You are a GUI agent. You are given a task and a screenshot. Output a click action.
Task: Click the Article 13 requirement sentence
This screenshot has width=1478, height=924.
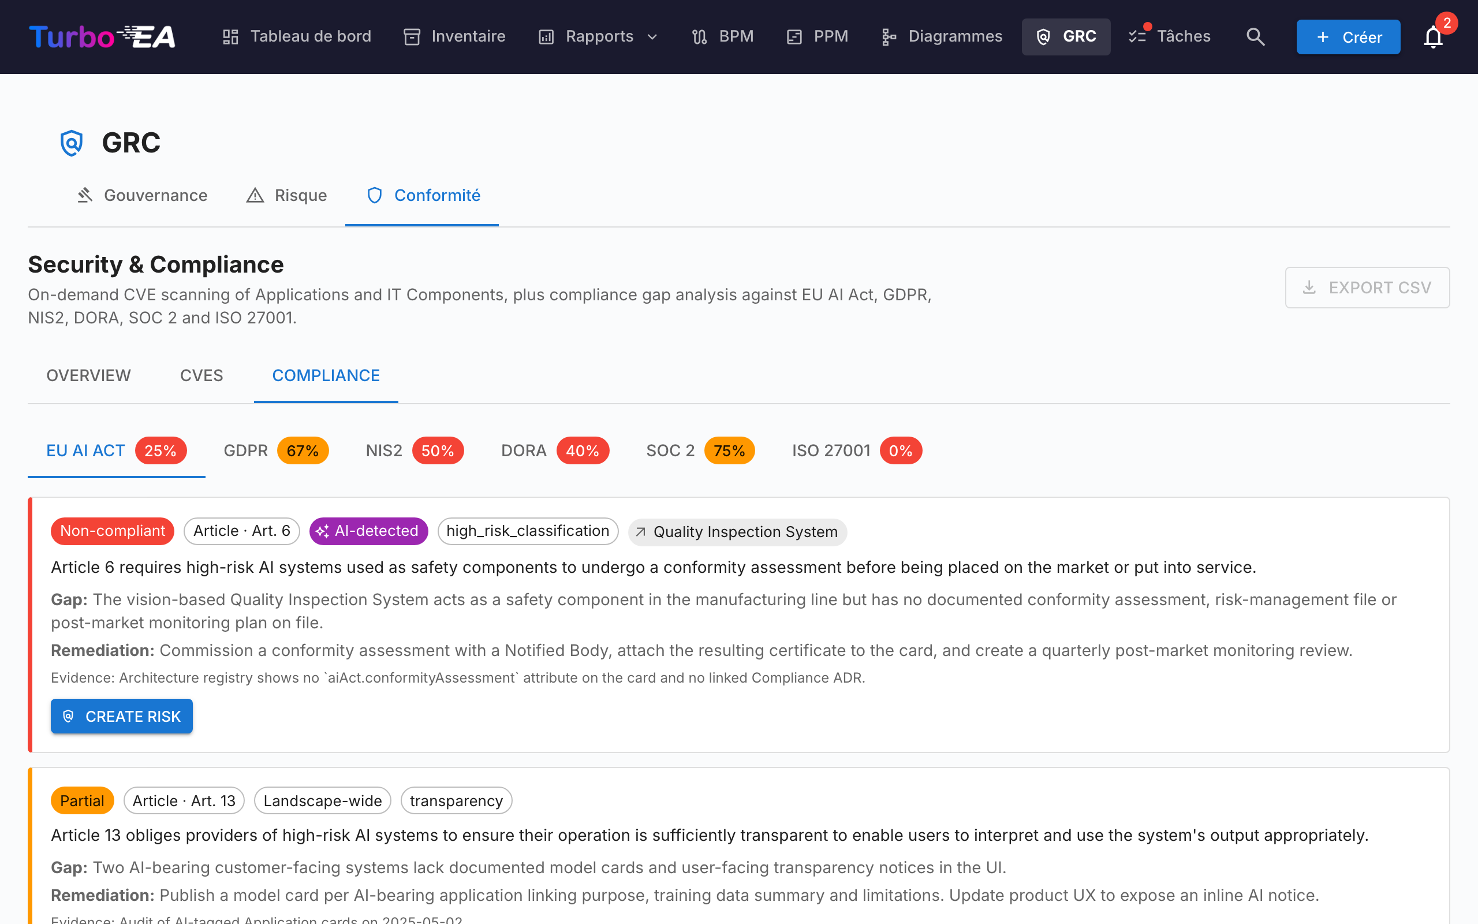710,836
